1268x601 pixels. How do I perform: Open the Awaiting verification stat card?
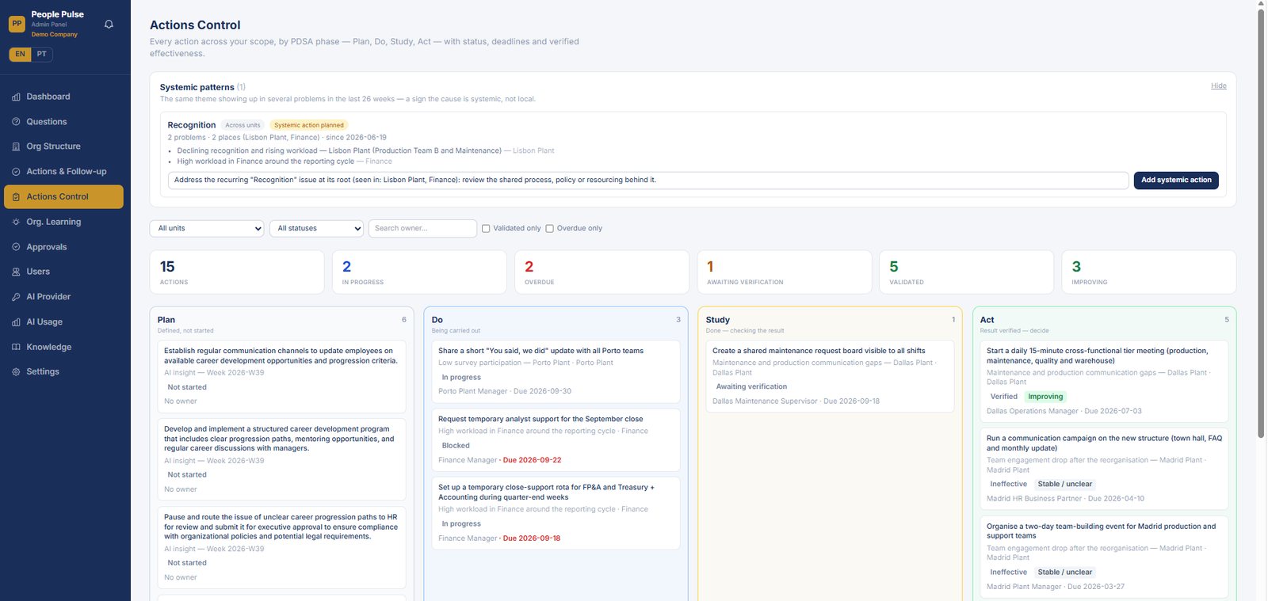[x=784, y=272]
